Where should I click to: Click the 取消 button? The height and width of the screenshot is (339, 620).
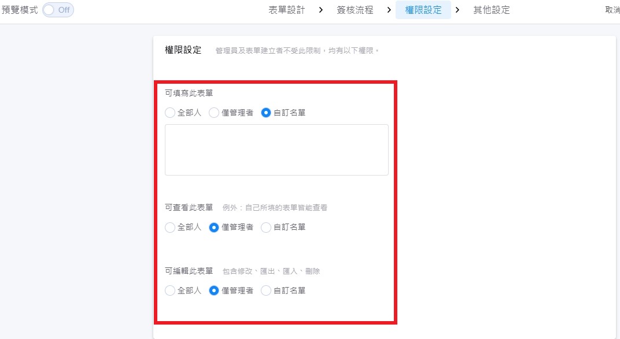click(612, 10)
